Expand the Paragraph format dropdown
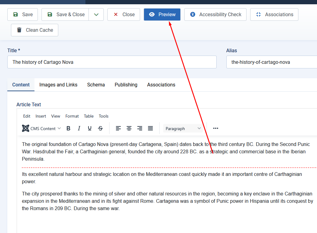Screen dimensions: 317x233 [183, 129]
